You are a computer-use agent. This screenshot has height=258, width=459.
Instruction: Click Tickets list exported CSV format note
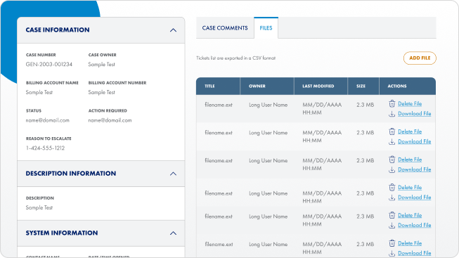click(x=236, y=58)
